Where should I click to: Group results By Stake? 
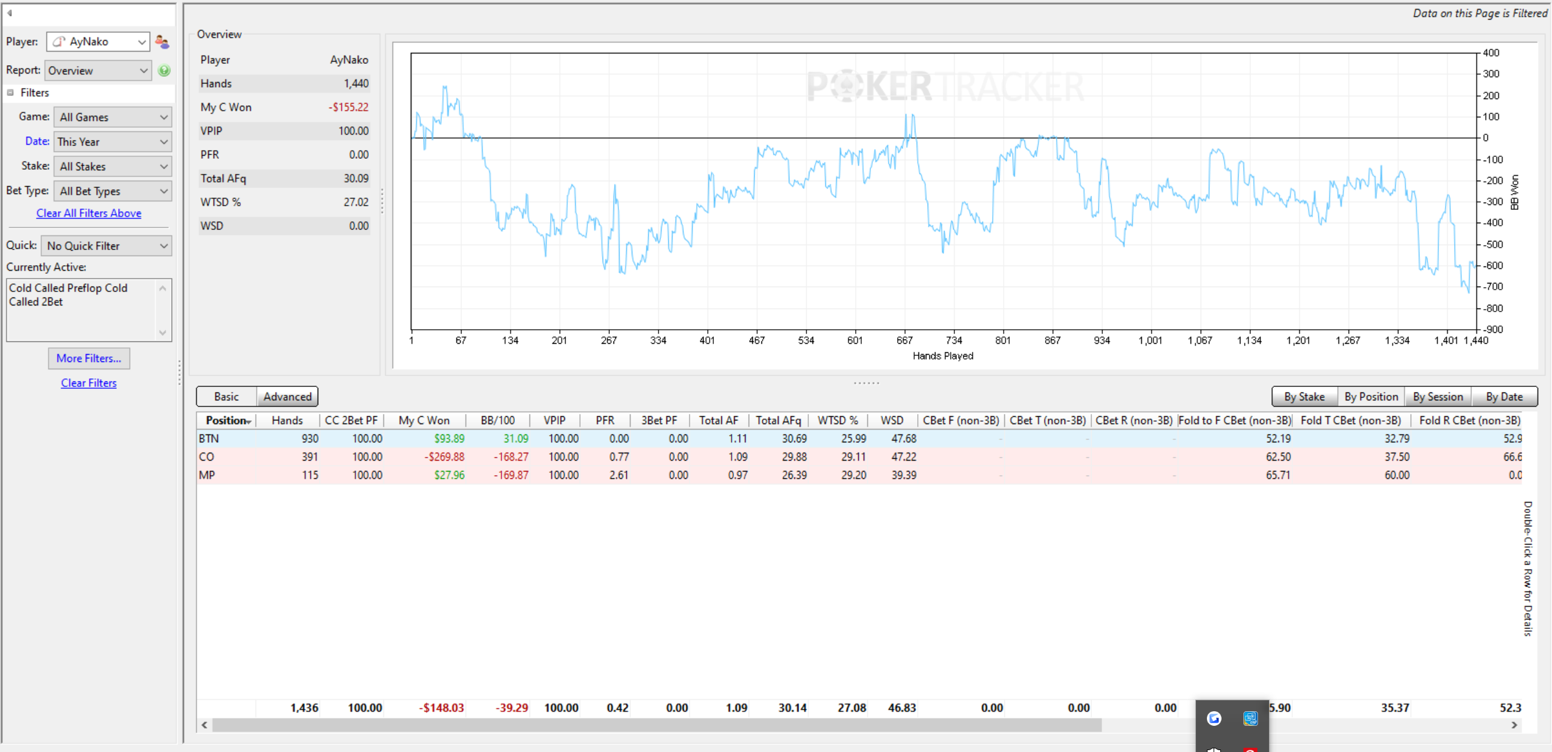1304,397
